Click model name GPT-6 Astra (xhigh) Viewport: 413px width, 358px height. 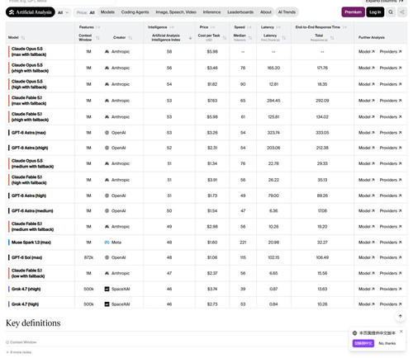point(30,148)
